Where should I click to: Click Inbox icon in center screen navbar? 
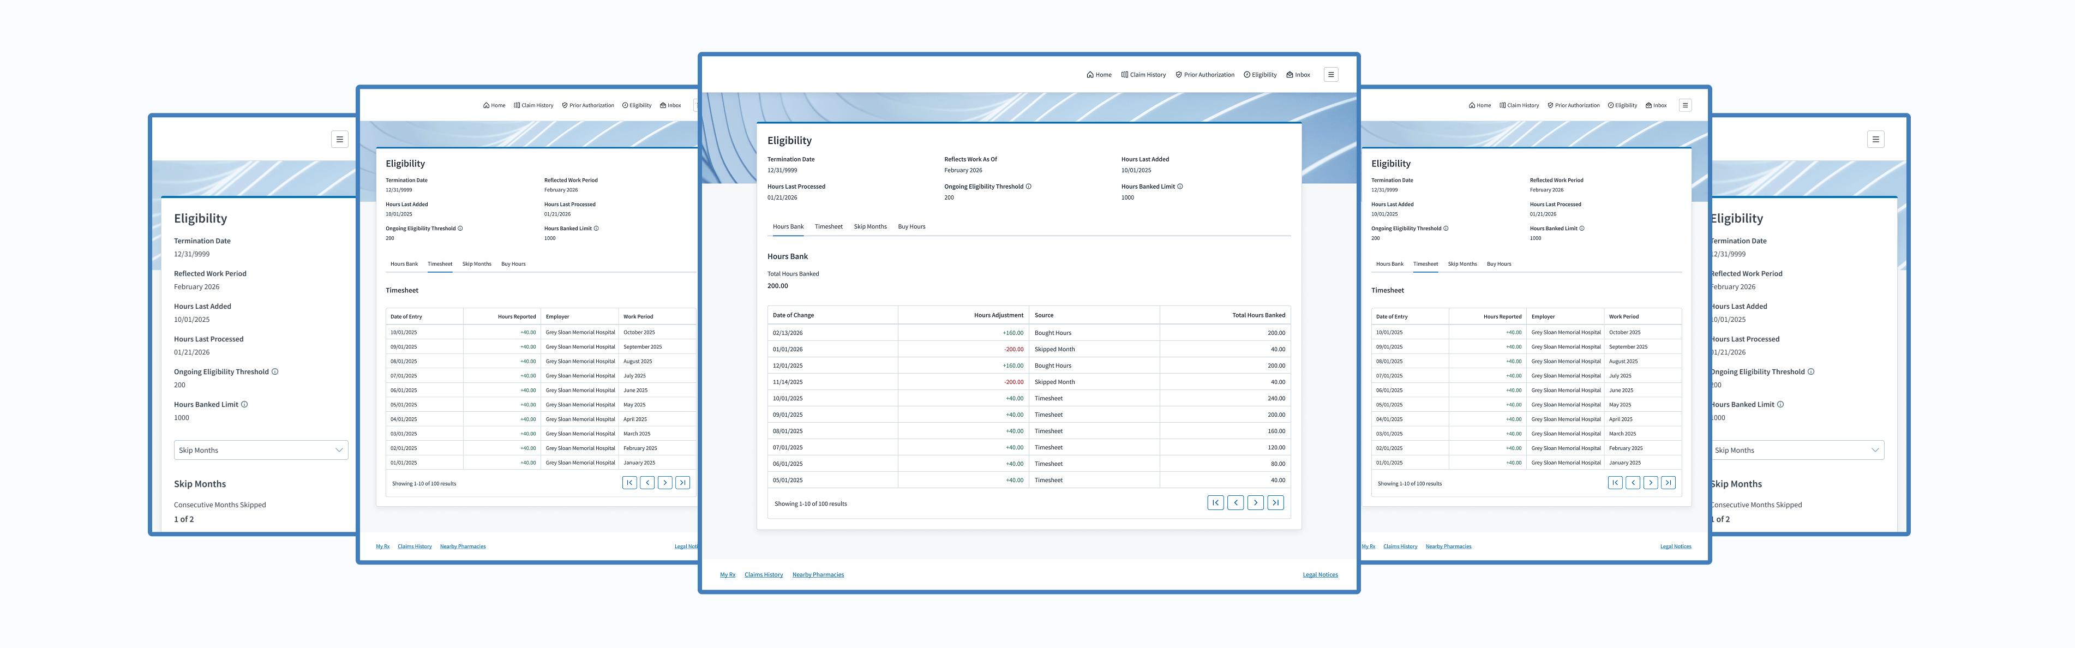click(1290, 75)
